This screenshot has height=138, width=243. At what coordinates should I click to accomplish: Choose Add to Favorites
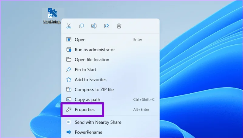[x=110, y=80]
